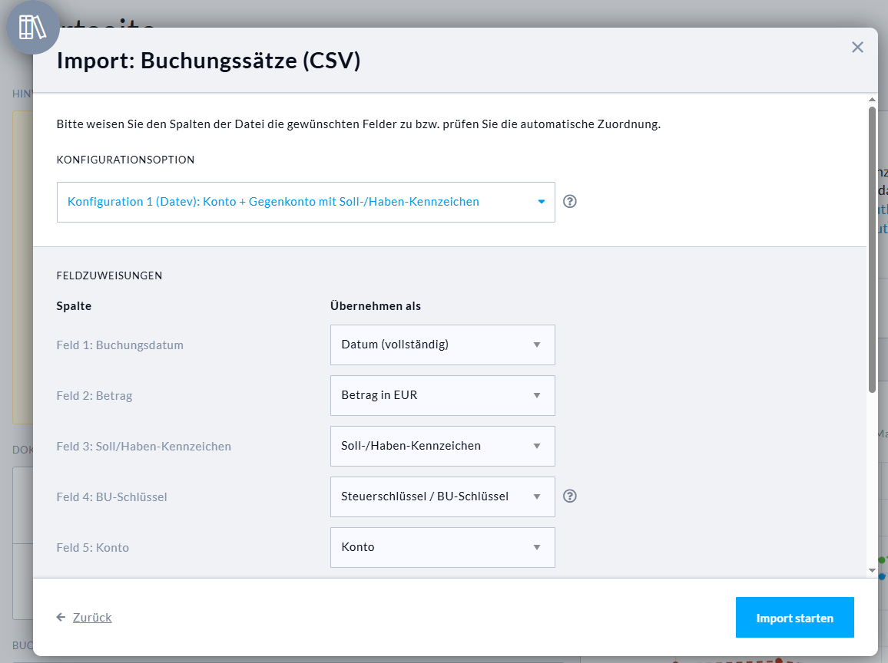Open the Betrag in EUR dropdown
Image resolution: width=888 pixels, height=663 pixels.
click(442, 395)
